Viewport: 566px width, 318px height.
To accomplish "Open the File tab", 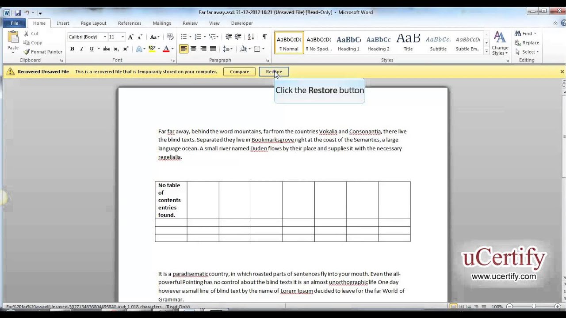I will 15,23.
